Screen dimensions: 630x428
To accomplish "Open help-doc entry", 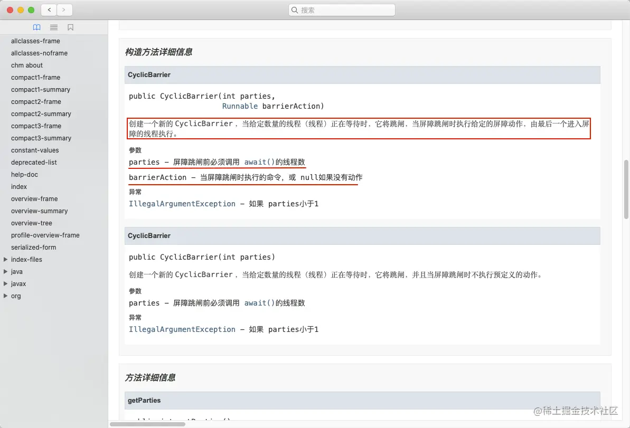I will [24, 174].
